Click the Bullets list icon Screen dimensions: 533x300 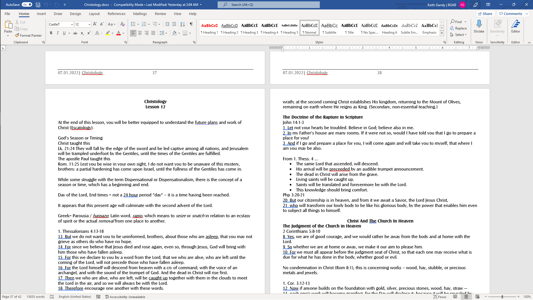[133, 24]
